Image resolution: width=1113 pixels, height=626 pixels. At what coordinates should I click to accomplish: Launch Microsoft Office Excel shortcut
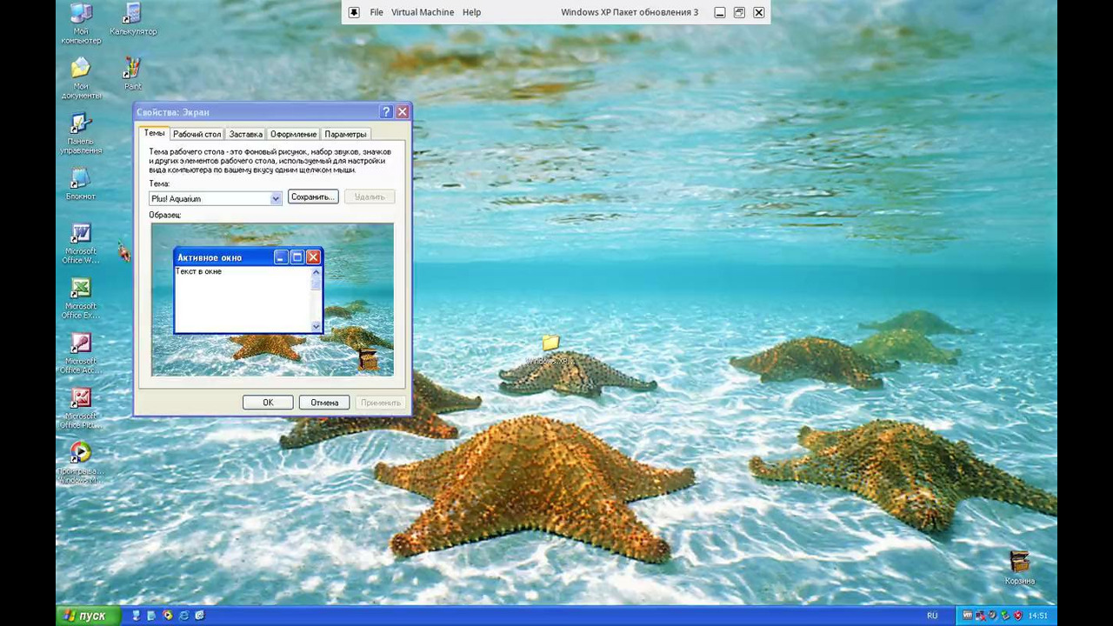pyautogui.click(x=80, y=290)
